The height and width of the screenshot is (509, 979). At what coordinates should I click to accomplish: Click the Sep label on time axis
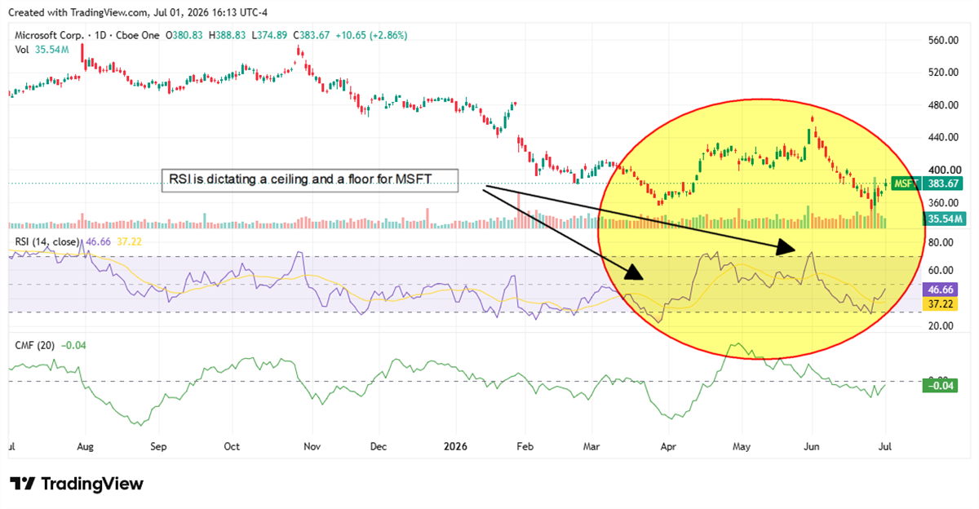159,447
